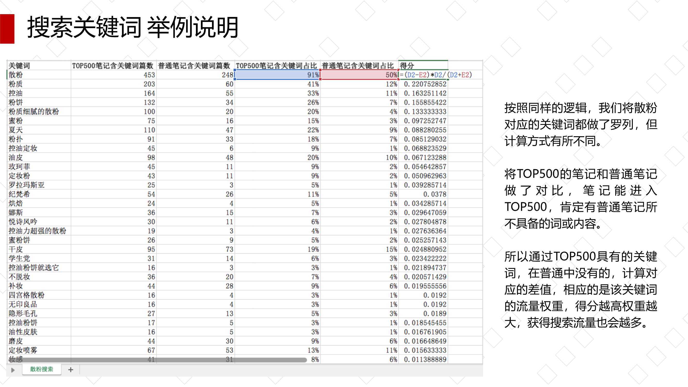Click value 110 in 夏天 row
This screenshot has width=688, height=387.
pos(114,130)
